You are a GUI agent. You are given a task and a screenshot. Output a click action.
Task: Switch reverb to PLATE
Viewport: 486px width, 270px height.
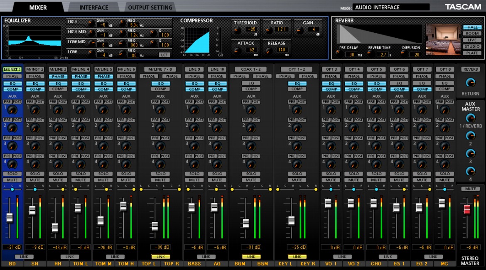tap(471, 53)
